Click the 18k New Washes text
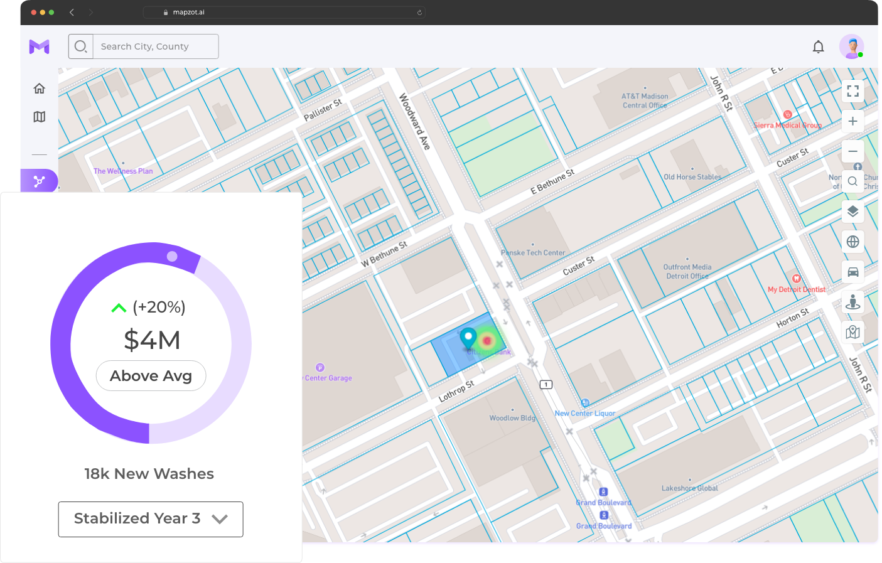 [x=149, y=474]
